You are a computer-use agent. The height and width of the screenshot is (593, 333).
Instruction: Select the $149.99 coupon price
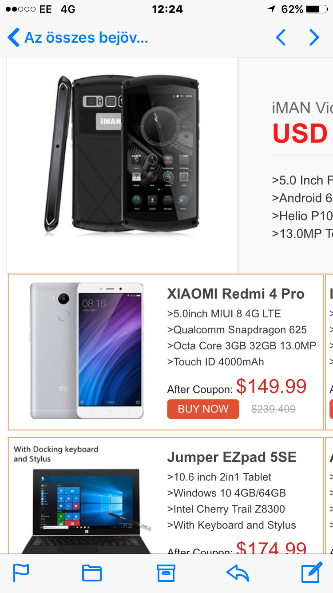pyautogui.click(x=271, y=386)
